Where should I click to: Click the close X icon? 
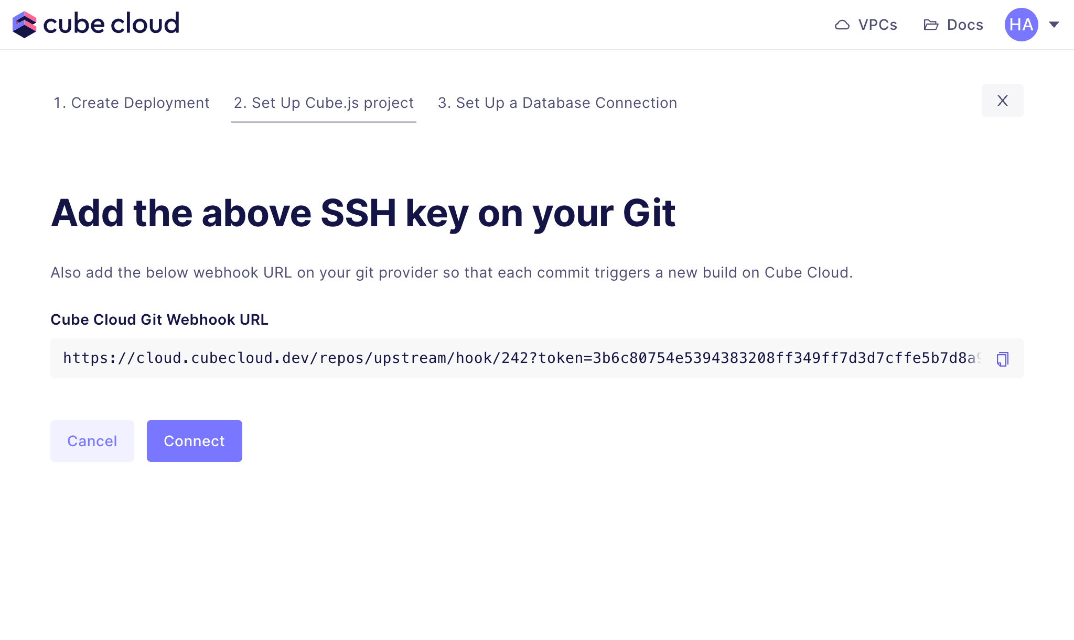pyautogui.click(x=1002, y=101)
